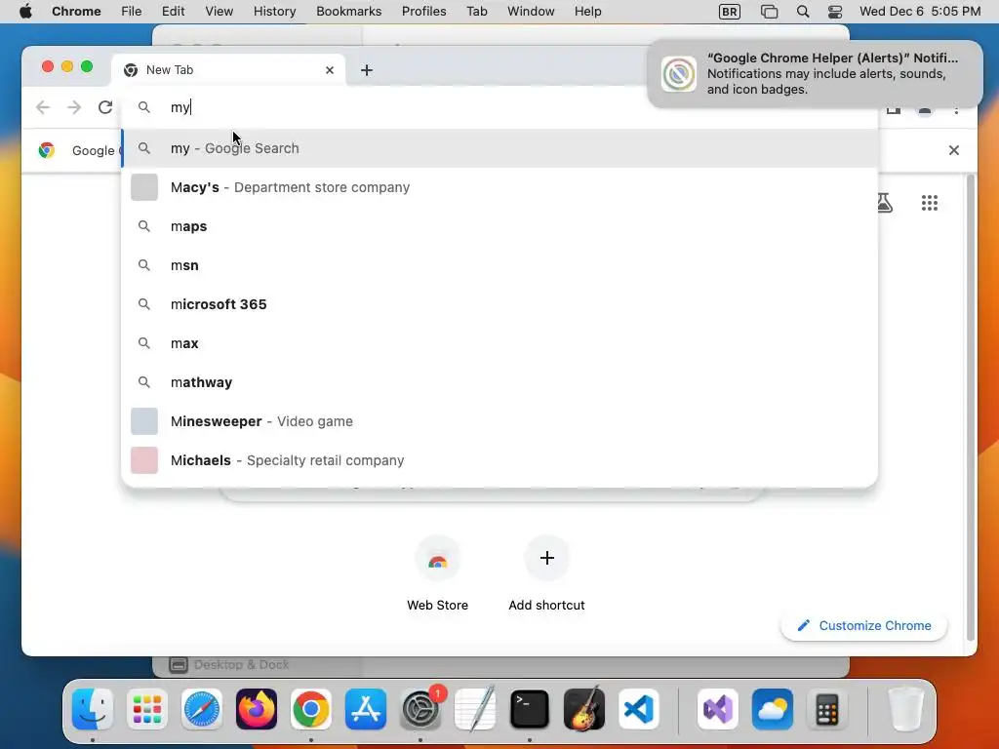The height and width of the screenshot is (749, 999).
Task: Launch GarageBand from the Dock
Action: click(584, 709)
